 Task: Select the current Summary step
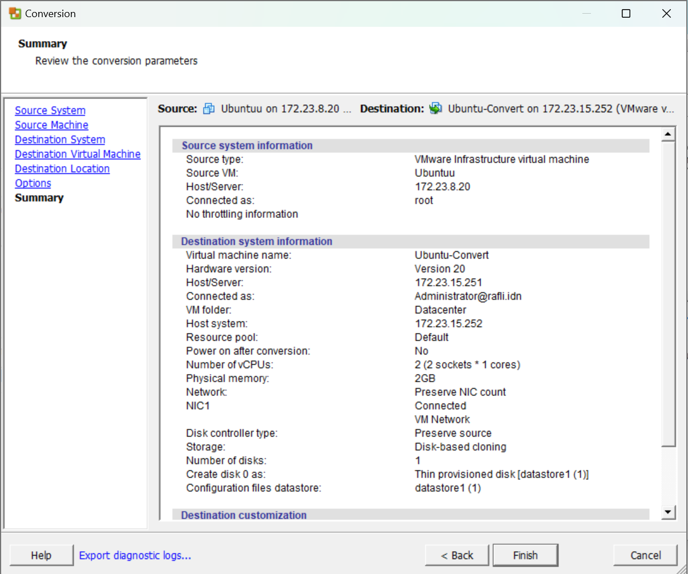pyautogui.click(x=39, y=197)
